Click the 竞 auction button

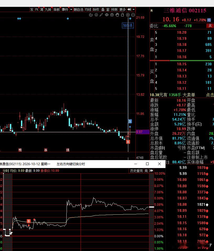[x=146, y=171]
